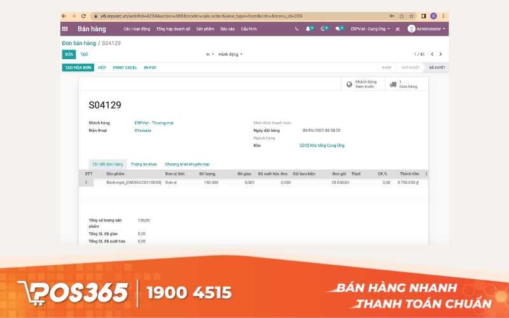Click the PRINT EXCEL button

[x=125, y=67]
